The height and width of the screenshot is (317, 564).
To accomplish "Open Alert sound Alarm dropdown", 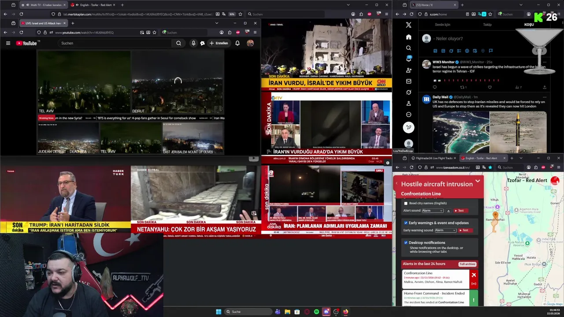I will coord(432,211).
